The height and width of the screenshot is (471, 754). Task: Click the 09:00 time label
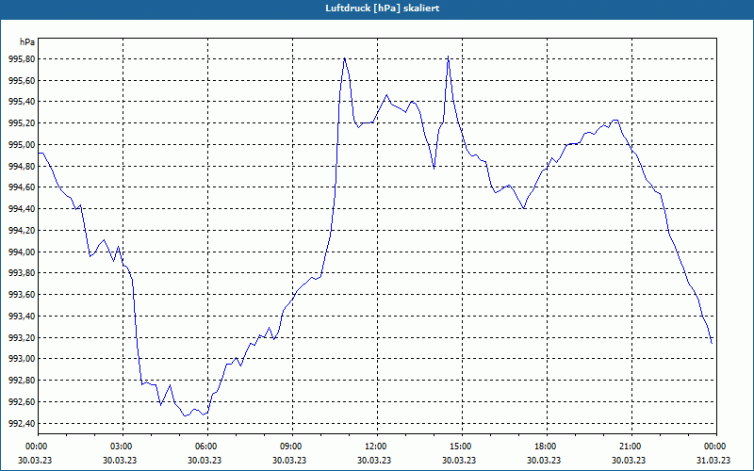click(x=292, y=447)
